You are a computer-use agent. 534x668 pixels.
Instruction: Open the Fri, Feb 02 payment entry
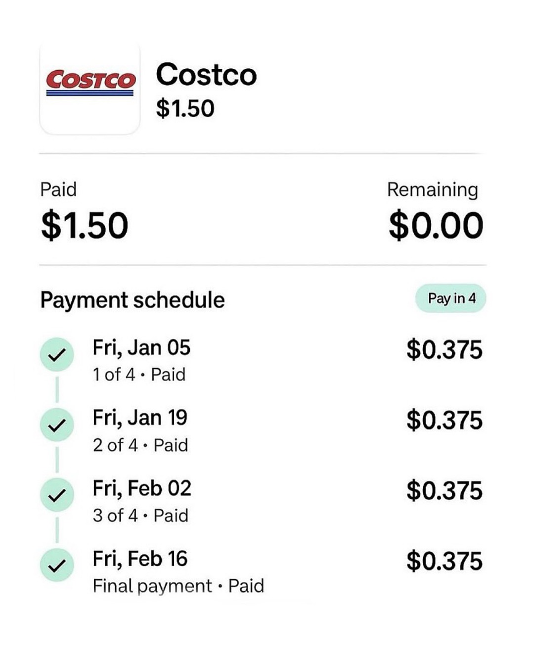click(x=141, y=488)
